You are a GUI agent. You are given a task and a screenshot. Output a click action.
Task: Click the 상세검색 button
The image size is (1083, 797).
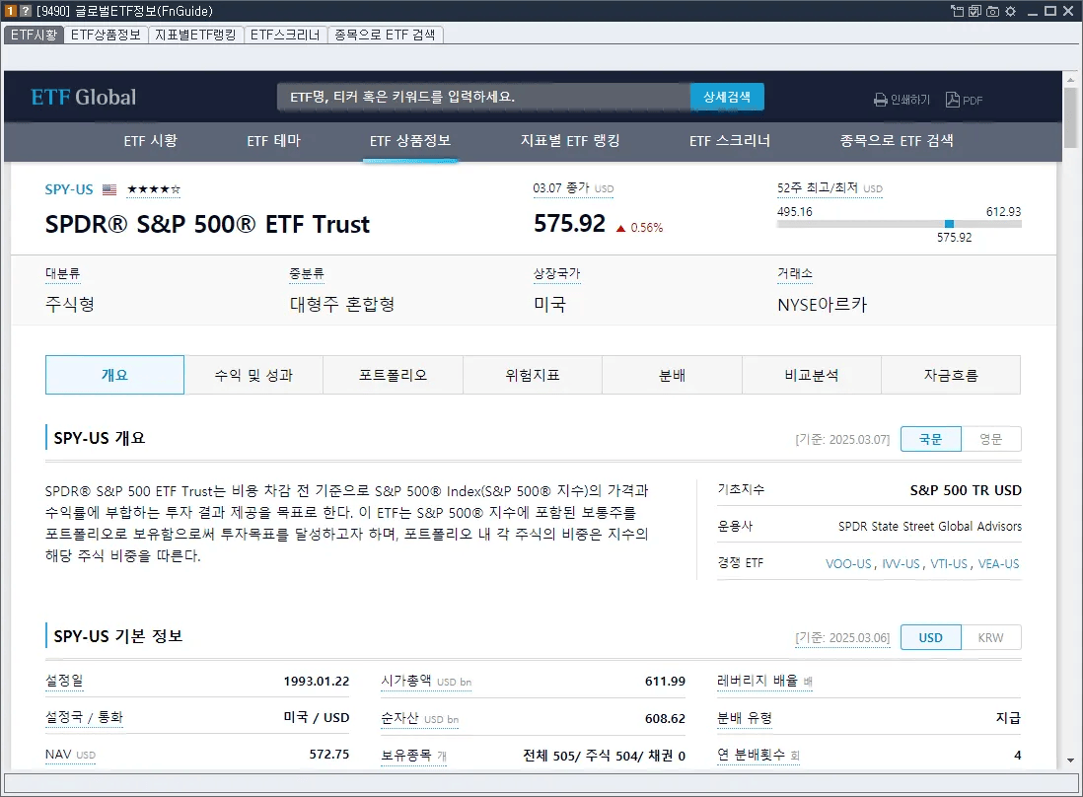[727, 97]
